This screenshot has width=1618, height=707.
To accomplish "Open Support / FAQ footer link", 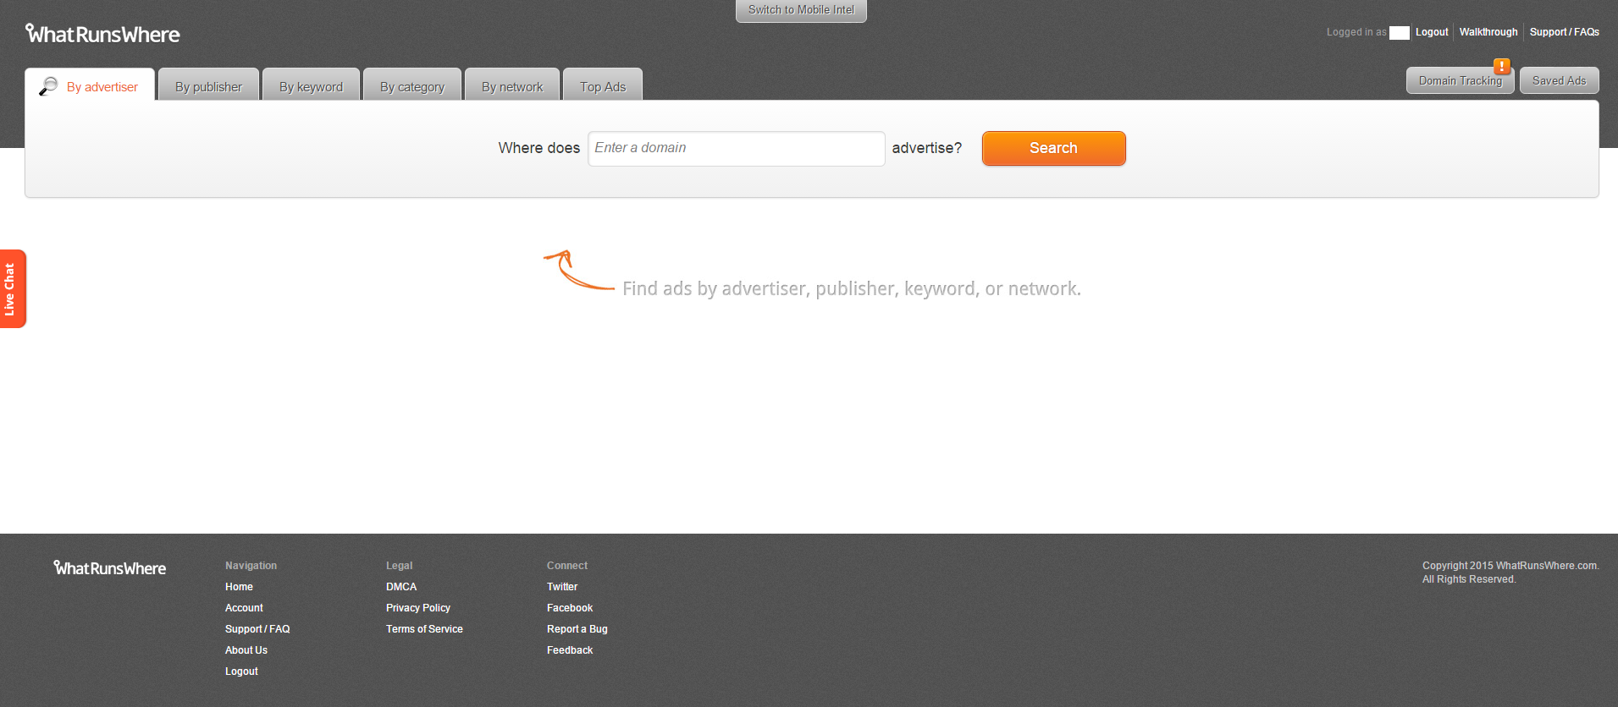I will (257, 629).
